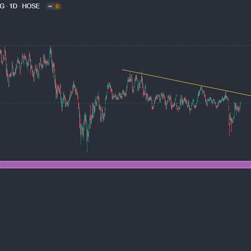Select the yellow descending trendline

[187, 82]
